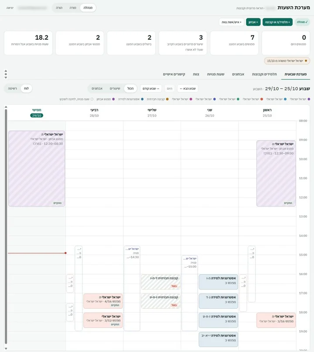Image resolution: width=314 pixels, height=352 pixels.
Task: Open the צוות tab
Action: (x=196, y=74)
